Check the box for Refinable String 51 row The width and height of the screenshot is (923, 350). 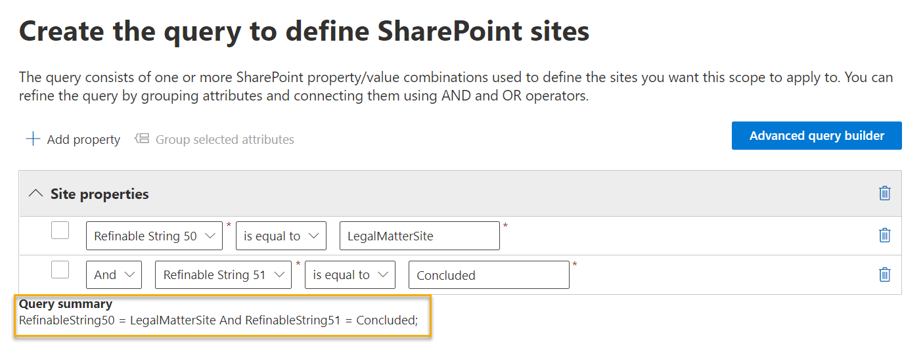pos(60,270)
